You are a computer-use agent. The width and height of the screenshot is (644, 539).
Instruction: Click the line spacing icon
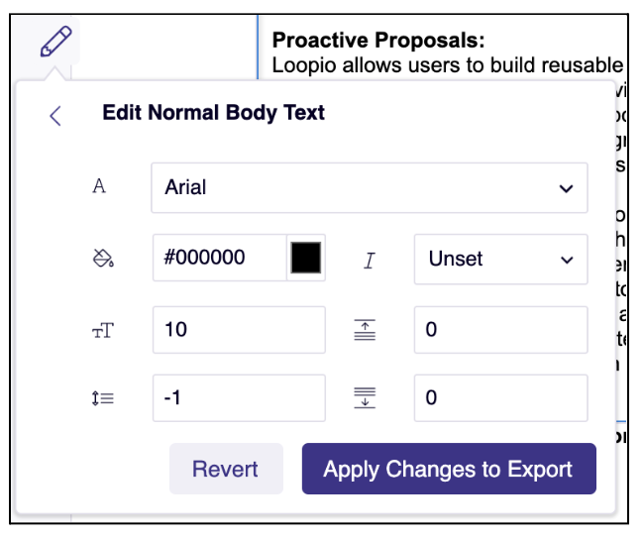(x=103, y=398)
